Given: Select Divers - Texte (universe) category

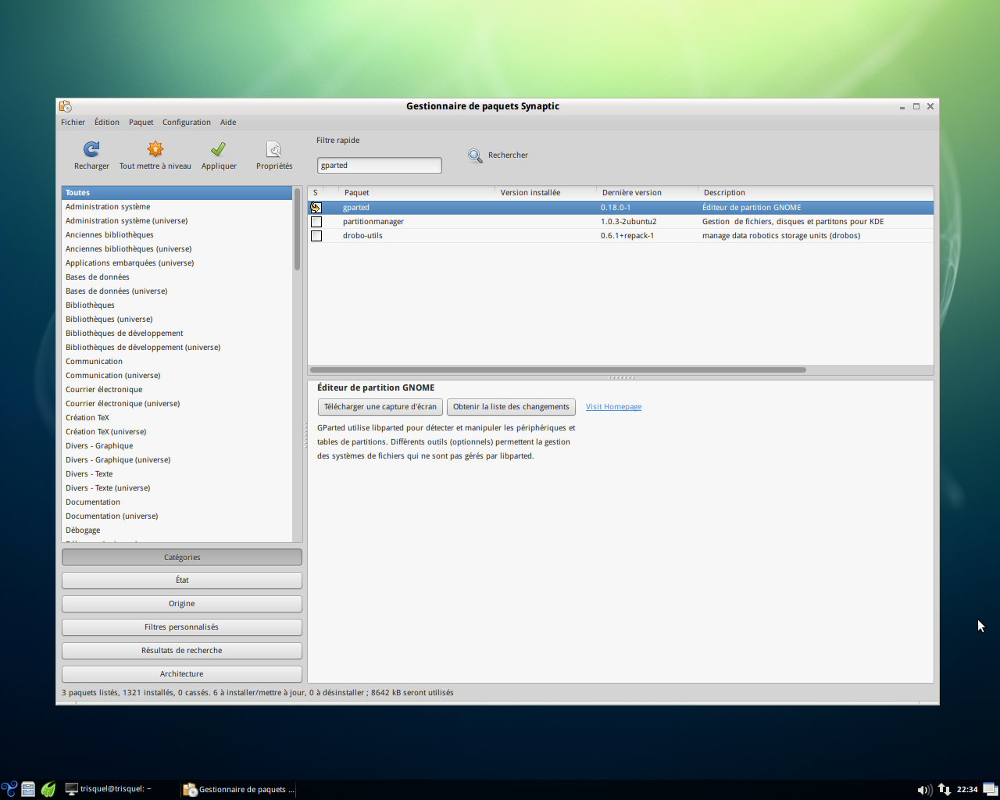Looking at the screenshot, I should point(177,488).
